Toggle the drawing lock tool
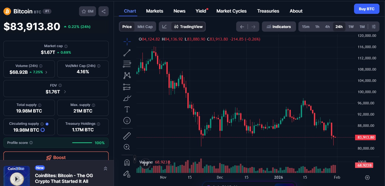This screenshot has width=385, height=186. 127,174
